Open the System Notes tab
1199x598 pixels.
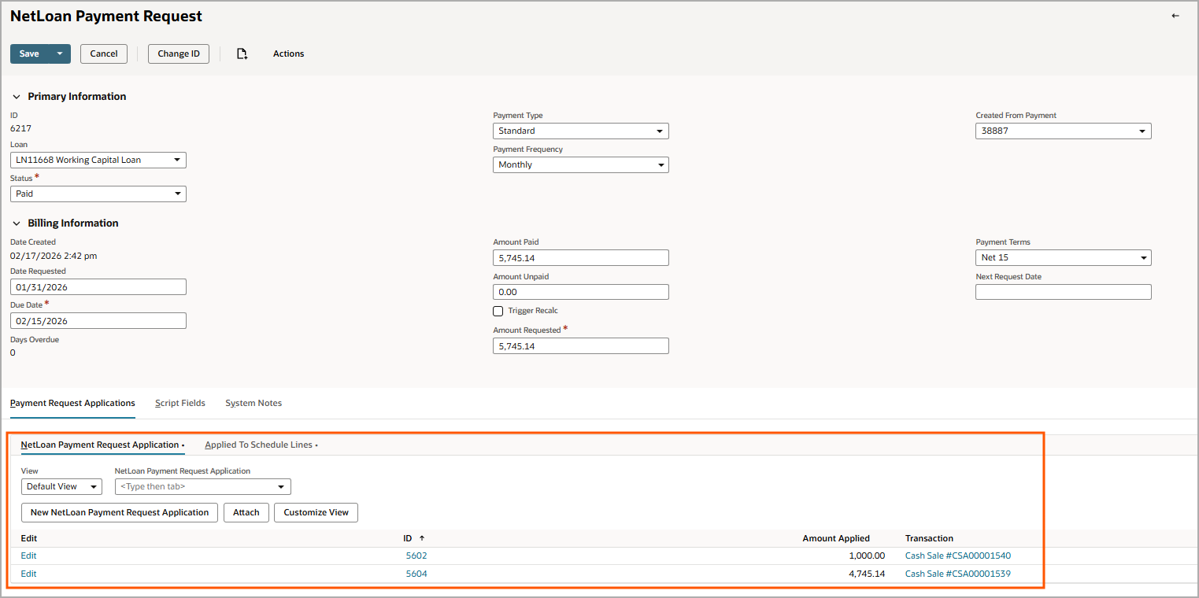253,403
